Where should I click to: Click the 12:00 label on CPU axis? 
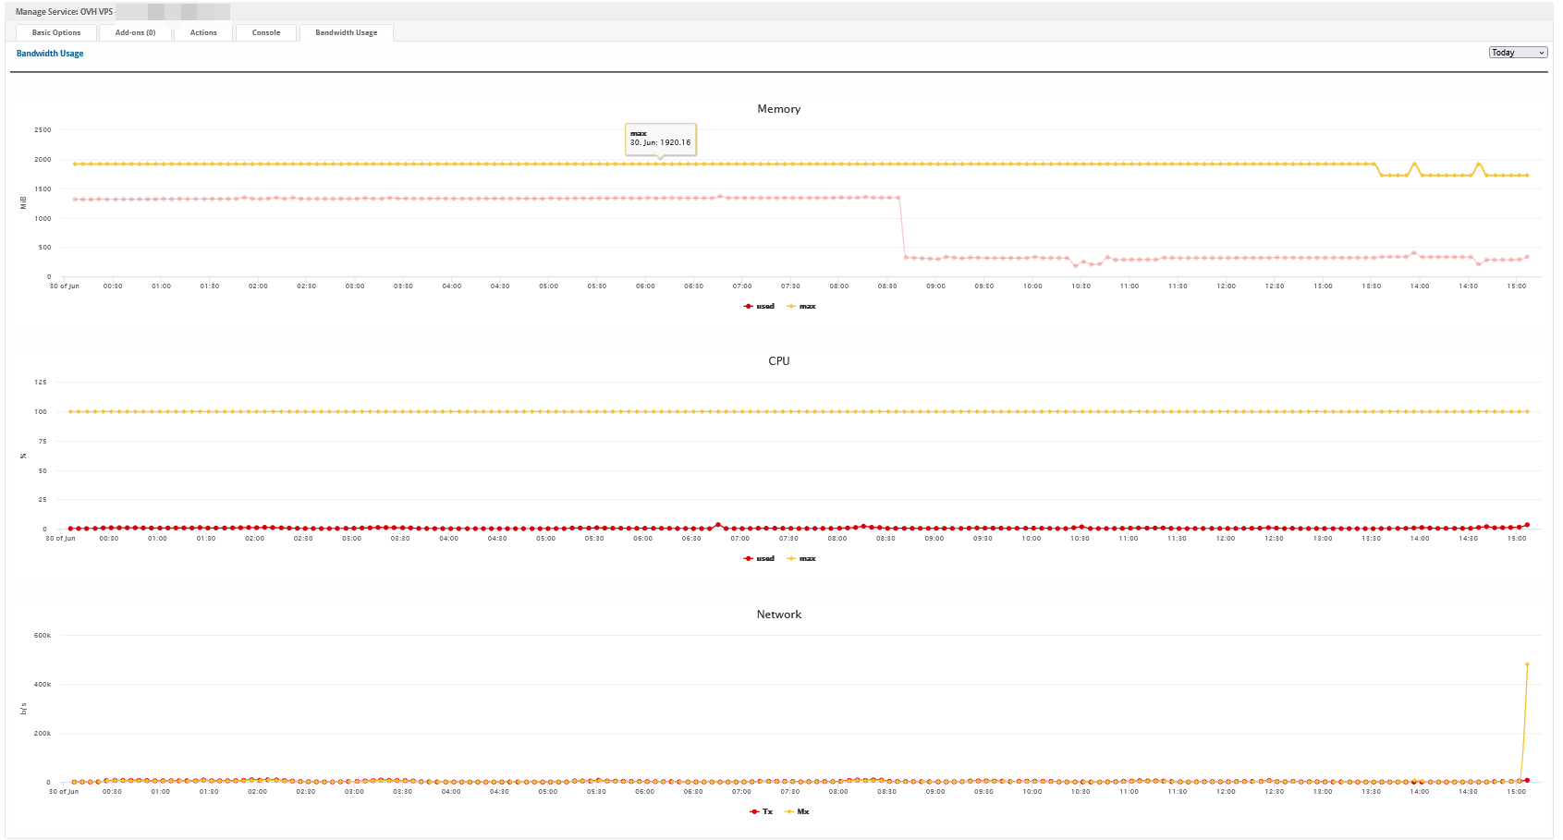point(1225,539)
